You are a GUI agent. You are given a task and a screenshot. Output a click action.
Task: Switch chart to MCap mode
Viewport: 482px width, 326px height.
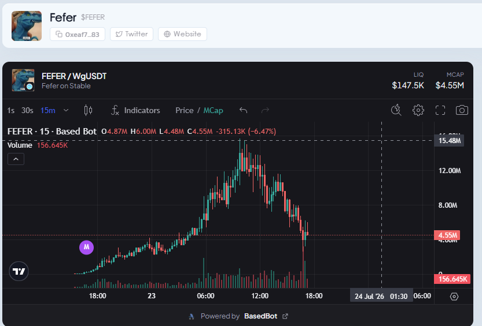pos(214,110)
